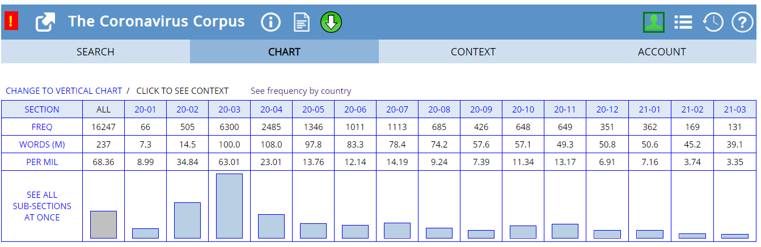Open the help question mark icon

coord(742,22)
